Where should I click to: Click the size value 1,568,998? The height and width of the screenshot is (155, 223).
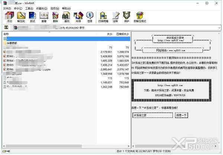(x=106, y=74)
